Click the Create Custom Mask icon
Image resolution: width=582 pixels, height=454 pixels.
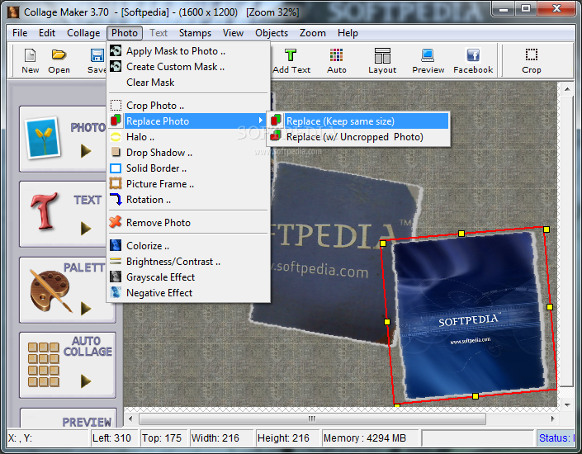116,66
